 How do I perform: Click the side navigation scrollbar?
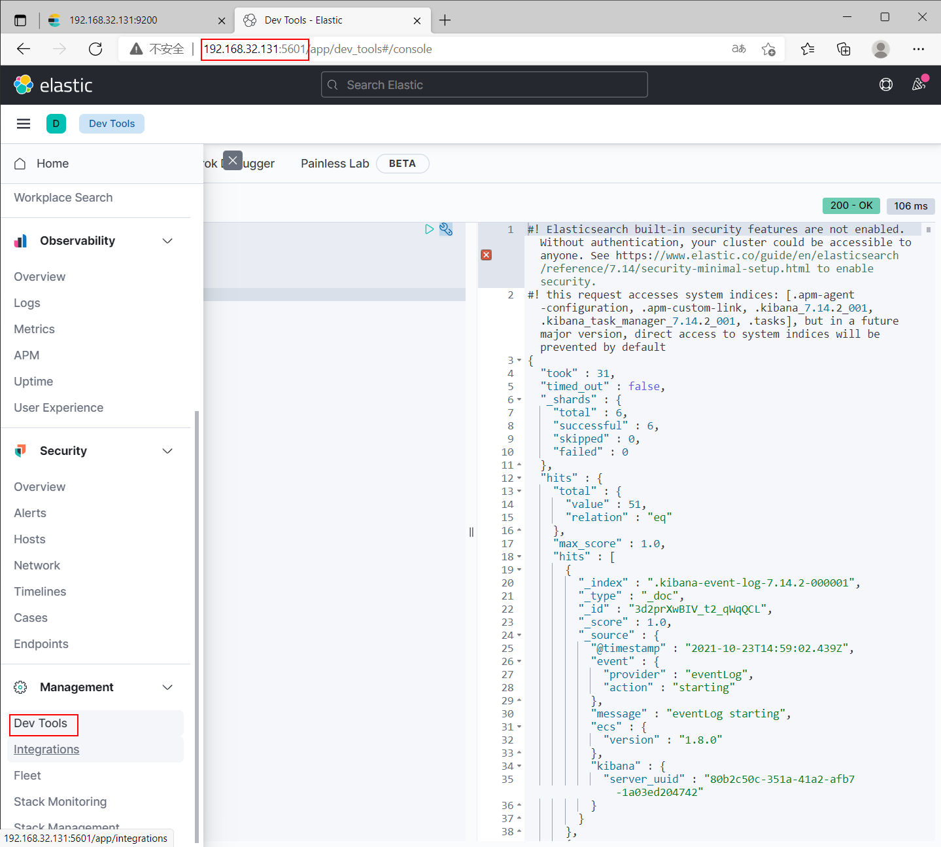pos(197,626)
